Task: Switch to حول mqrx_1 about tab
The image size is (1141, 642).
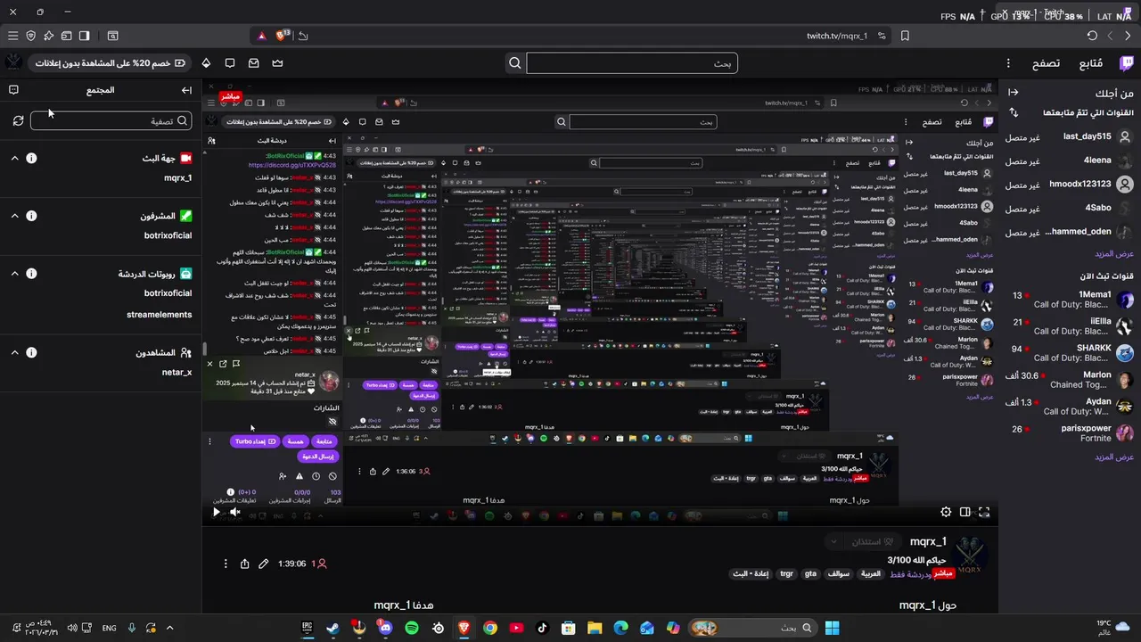Action: 928,605
